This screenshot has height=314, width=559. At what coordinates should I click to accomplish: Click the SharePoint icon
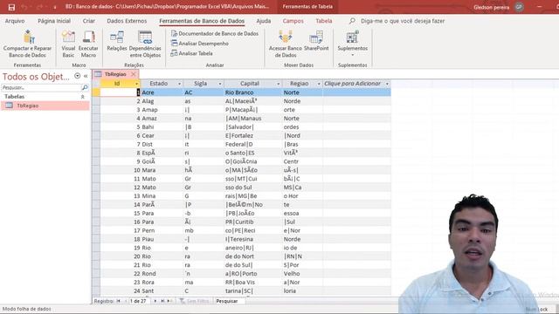point(316,41)
